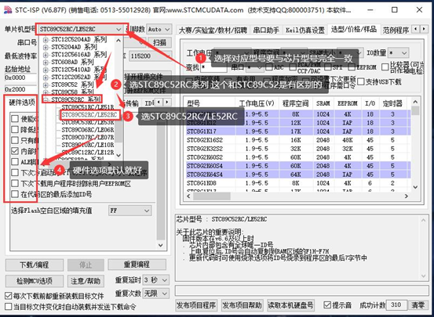Expand the STC608AD 系列 plus icon
The height and width of the screenshot is (317, 434).
(46, 62)
